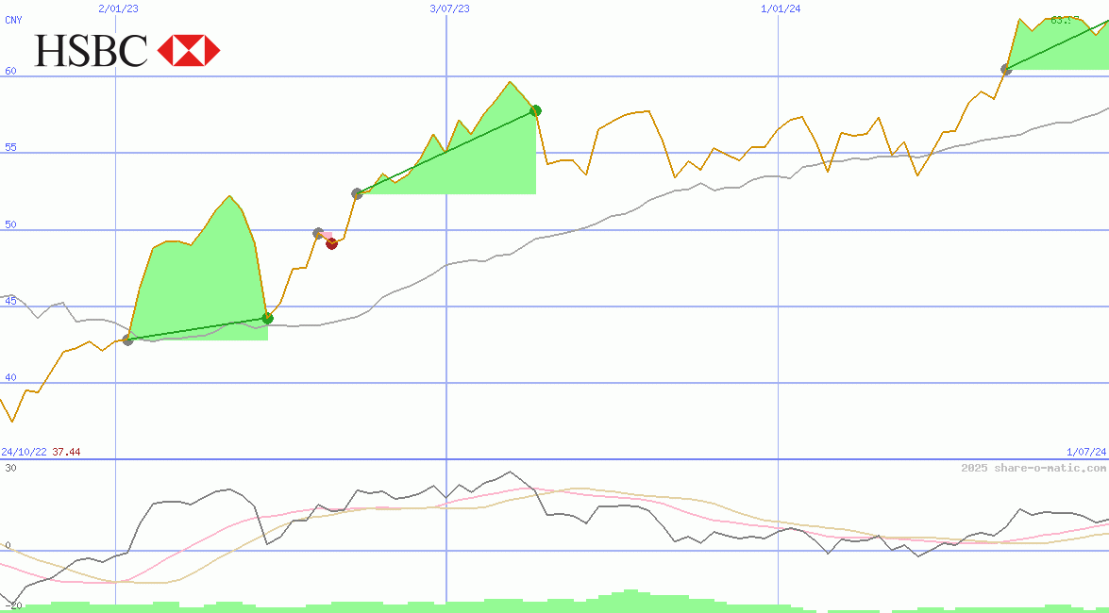This screenshot has width=1109, height=613.
Task: Click the 24/10/22 start date label
Action: (x=25, y=453)
